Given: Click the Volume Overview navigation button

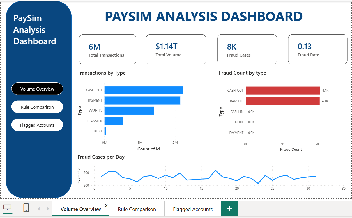Looking at the screenshot, I should tap(37, 89).
